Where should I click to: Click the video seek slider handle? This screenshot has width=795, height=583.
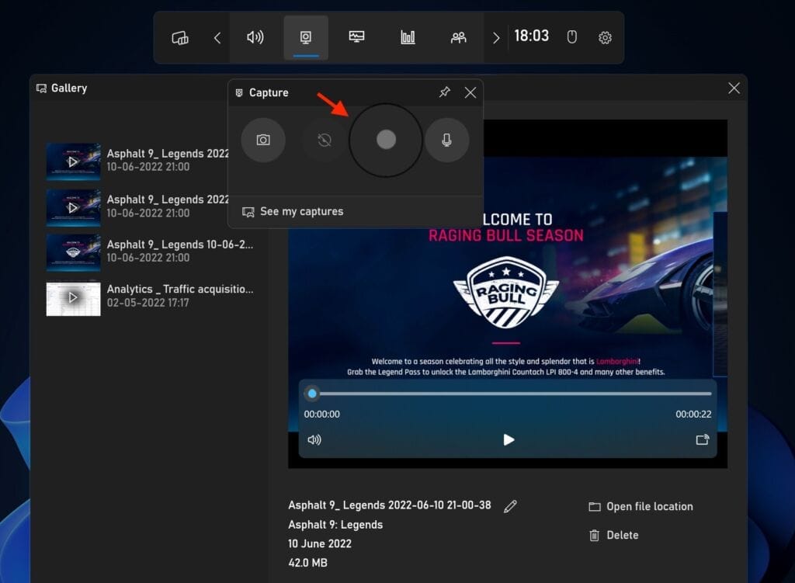(x=312, y=394)
